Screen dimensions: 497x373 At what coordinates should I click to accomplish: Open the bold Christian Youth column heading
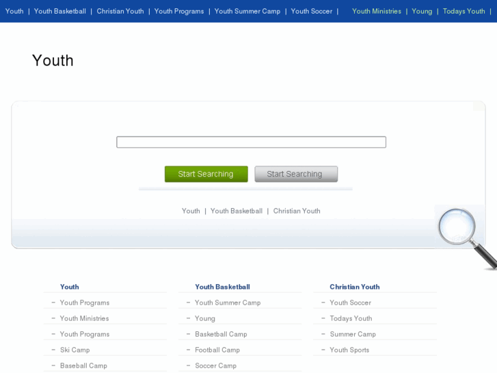(x=355, y=287)
